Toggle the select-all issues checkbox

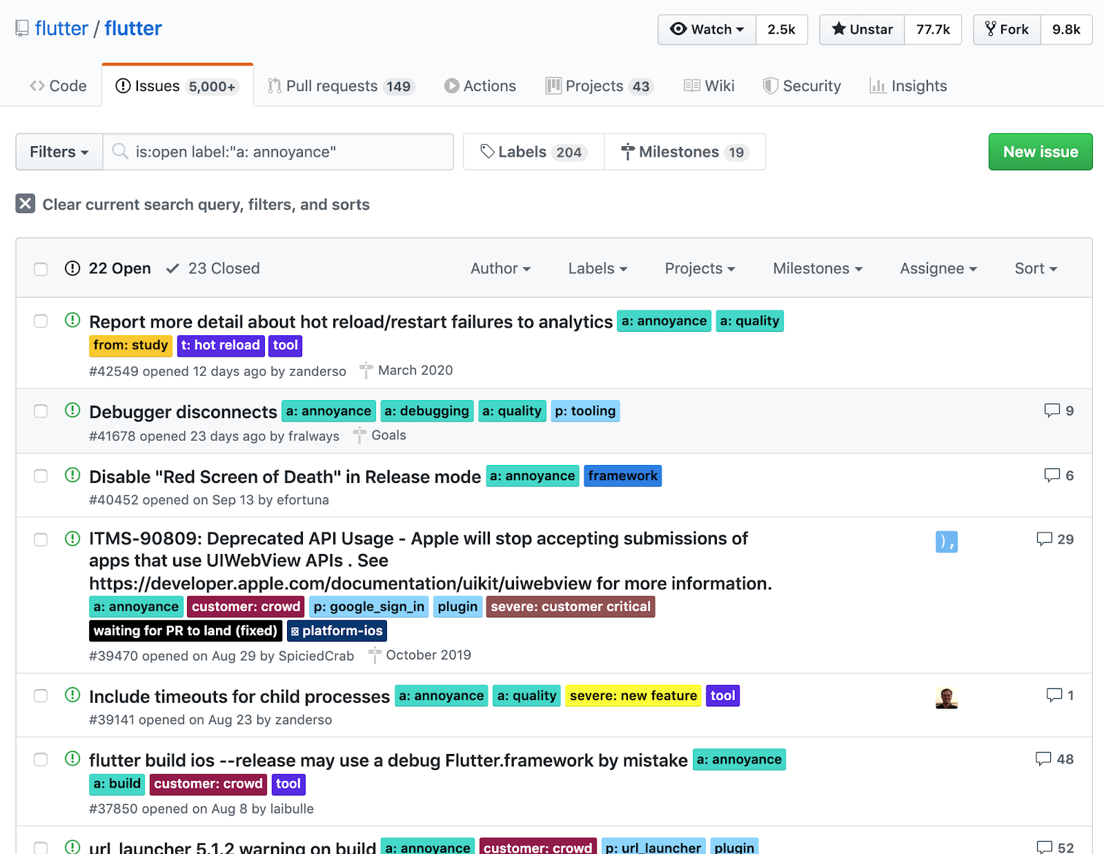(41, 269)
